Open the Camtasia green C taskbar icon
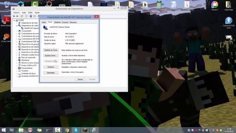This screenshot has height=133, width=236. (x=58, y=130)
